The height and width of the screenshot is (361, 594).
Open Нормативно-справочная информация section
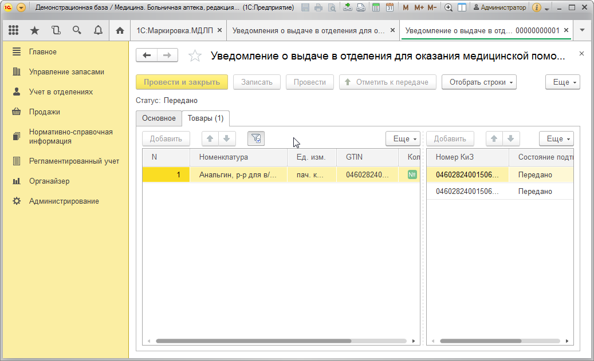point(70,137)
